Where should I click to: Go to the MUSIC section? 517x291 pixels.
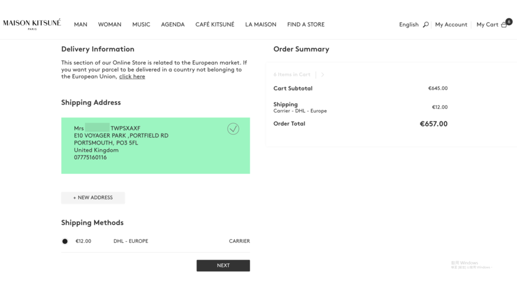pyautogui.click(x=141, y=24)
